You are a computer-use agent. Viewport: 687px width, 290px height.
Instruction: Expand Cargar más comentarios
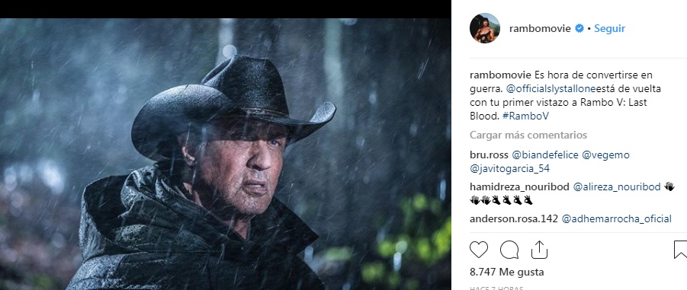[528, 135]
